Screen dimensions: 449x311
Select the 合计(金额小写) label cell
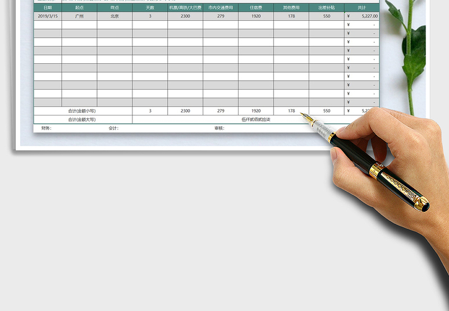pyautogui.click(x=83, y=111)
